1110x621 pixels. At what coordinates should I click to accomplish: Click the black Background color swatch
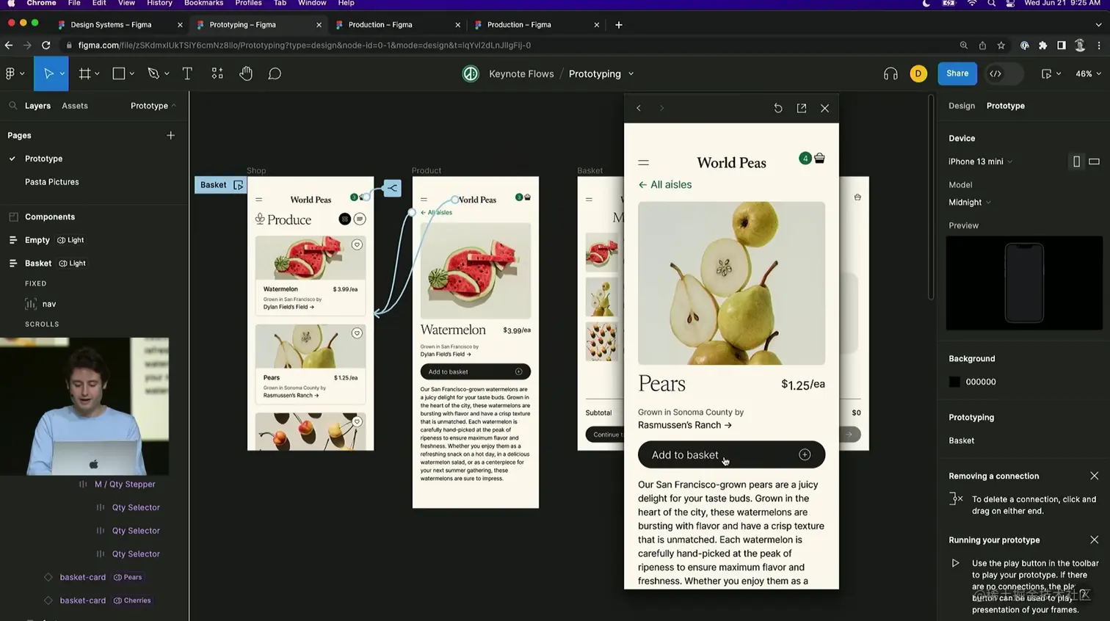pyautogui.click(x=954, y=382)
